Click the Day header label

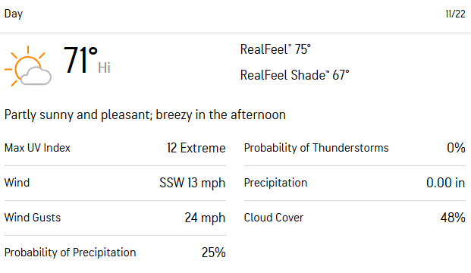14,14
